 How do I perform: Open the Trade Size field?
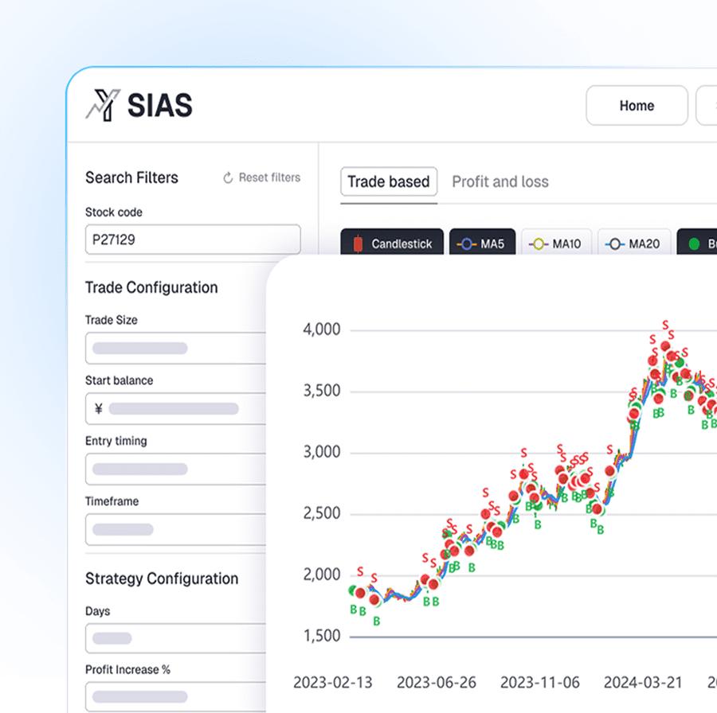pos(175,348)
